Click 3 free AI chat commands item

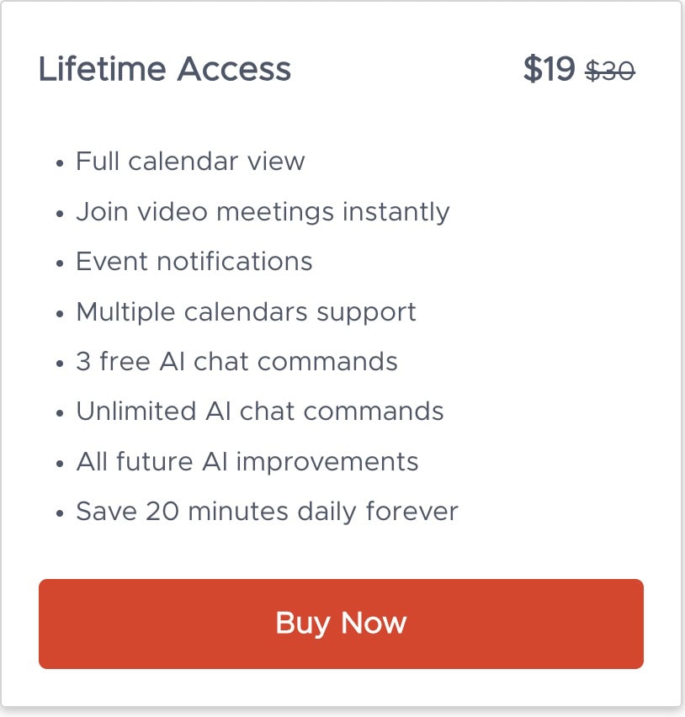coord(236,362)
